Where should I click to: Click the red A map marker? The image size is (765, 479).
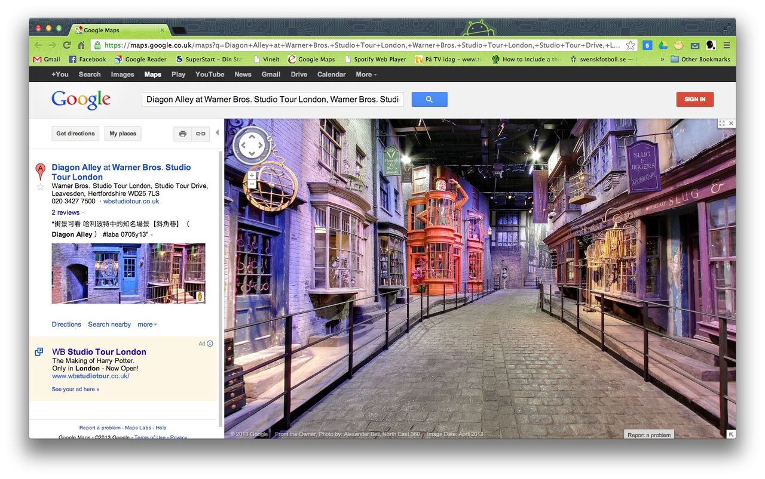(41, 171)
